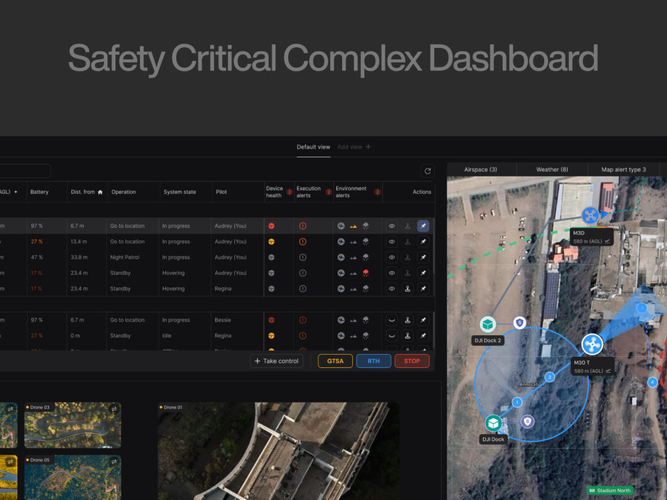This screenshot has width=667, height=500.
Task: Open the Airspace (3) map tab
Action: pos(481,169)
